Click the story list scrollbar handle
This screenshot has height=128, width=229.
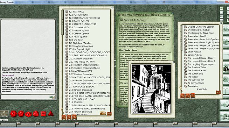(x=62, y=22)
